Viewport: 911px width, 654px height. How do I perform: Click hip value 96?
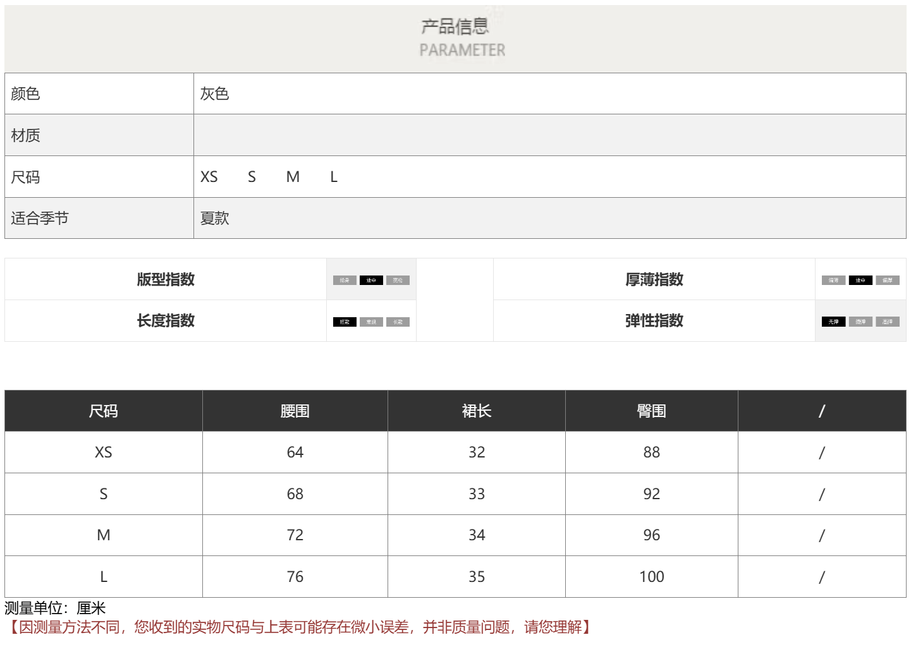(652, 535)
